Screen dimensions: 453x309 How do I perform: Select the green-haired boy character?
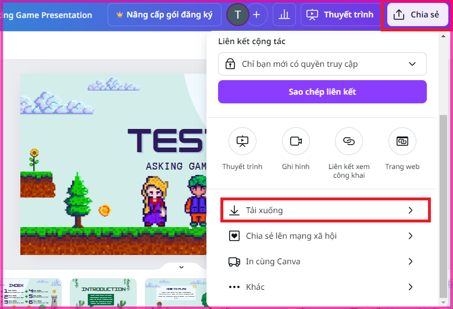(x=196, y=201)
